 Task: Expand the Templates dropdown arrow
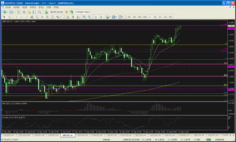coord(122,17)
